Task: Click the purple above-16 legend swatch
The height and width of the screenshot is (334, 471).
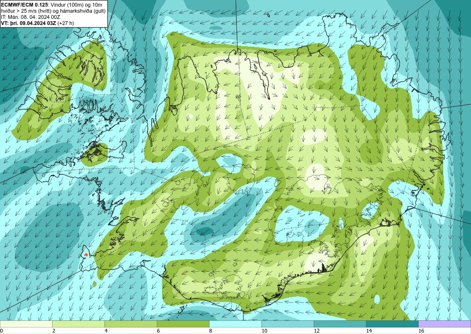Action: tap(445, 324)
